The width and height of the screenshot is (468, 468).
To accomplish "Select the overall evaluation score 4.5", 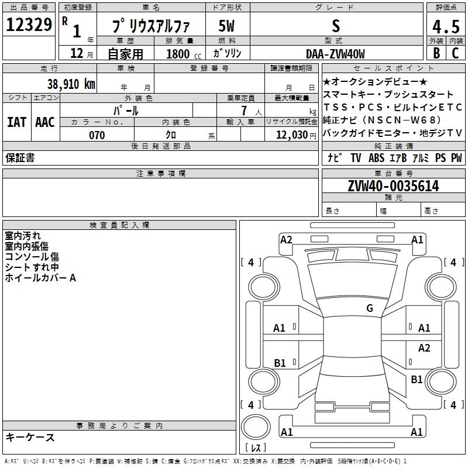I will (446, 26).
